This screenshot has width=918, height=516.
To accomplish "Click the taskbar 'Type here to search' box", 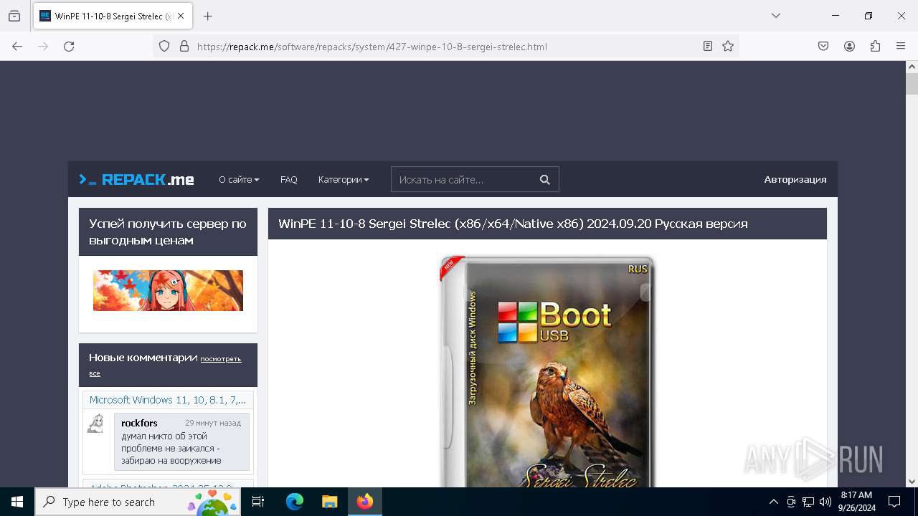I will pyautogui.click(x=139, y=502).
